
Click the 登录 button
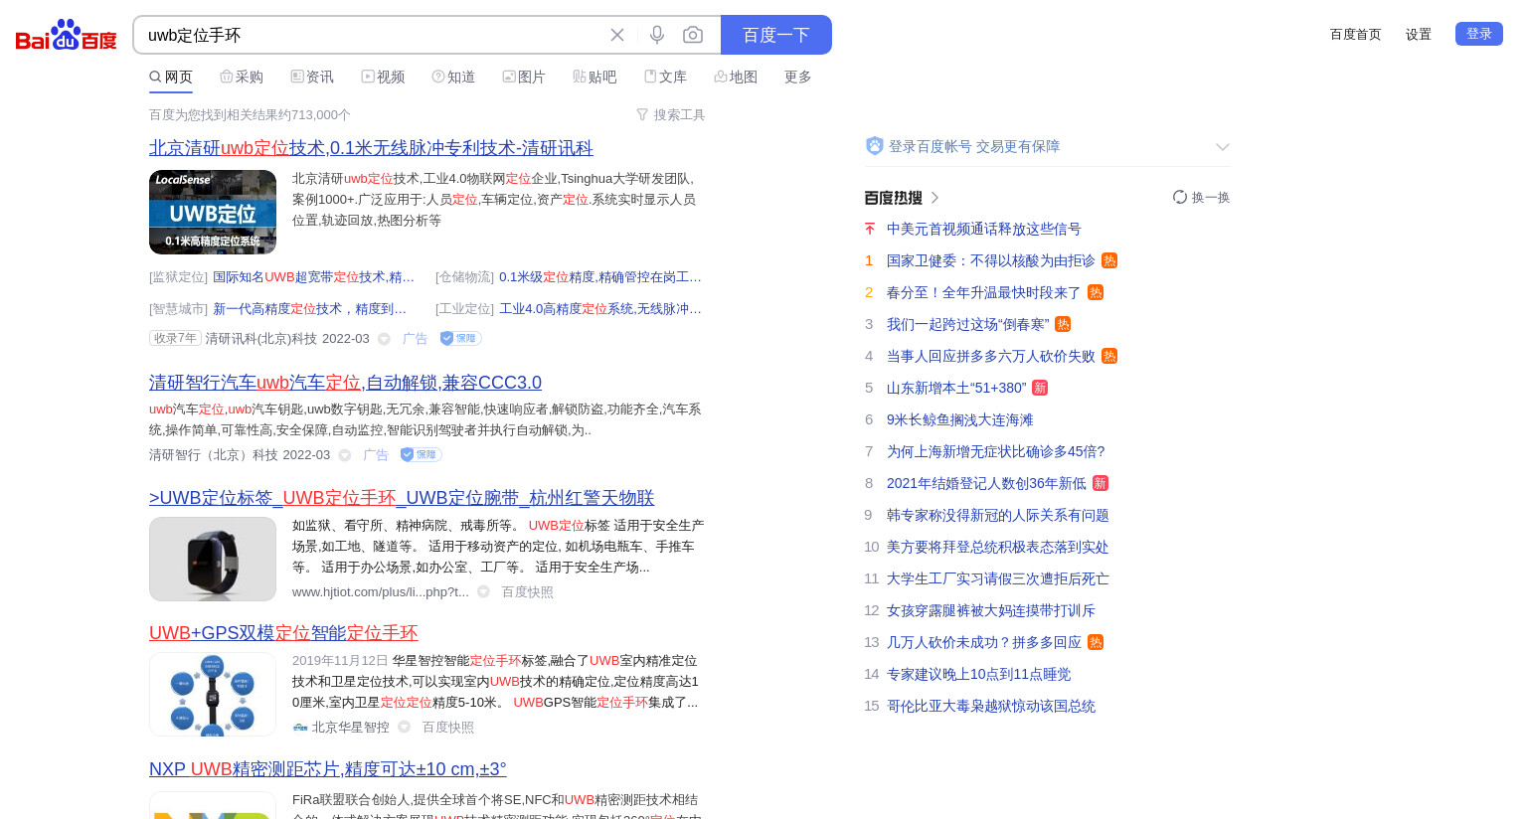click(1479, 34)
